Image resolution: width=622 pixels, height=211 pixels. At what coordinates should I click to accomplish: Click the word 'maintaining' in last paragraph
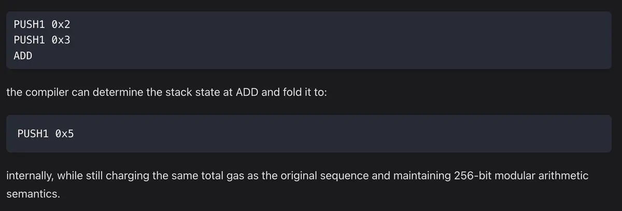418,176
